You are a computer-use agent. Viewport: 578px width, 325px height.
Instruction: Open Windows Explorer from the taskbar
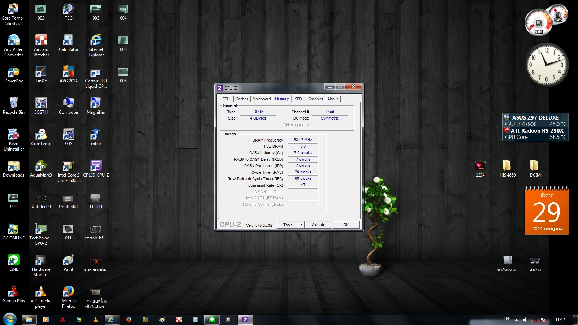[29, 320]
